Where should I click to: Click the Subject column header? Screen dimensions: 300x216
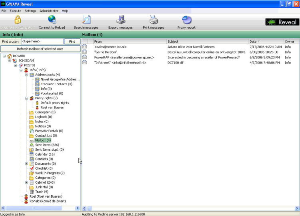pos(208,42)
